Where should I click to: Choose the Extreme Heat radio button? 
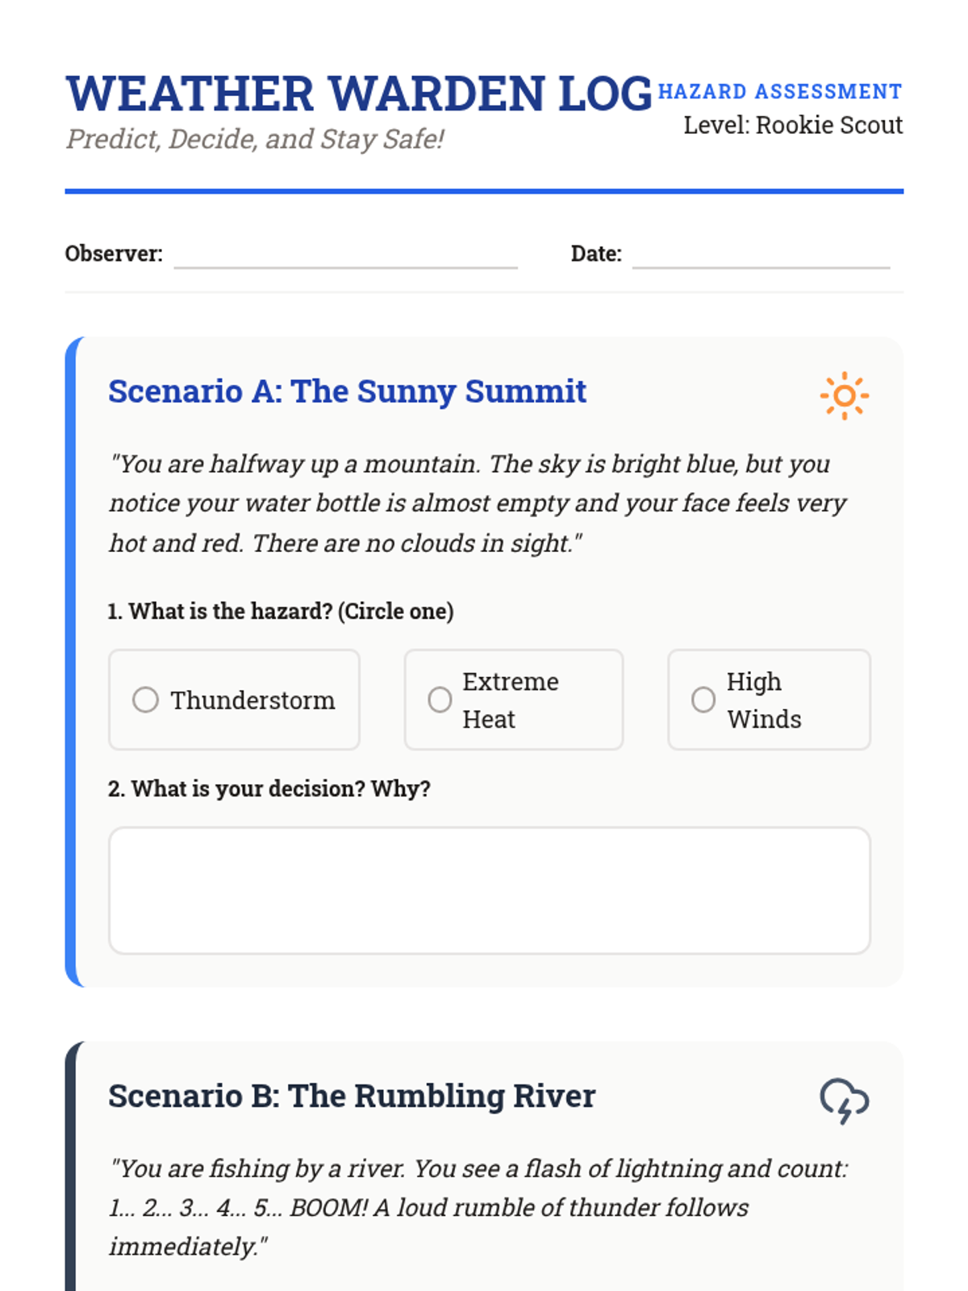pyautogui.click(x=440, y=700)
